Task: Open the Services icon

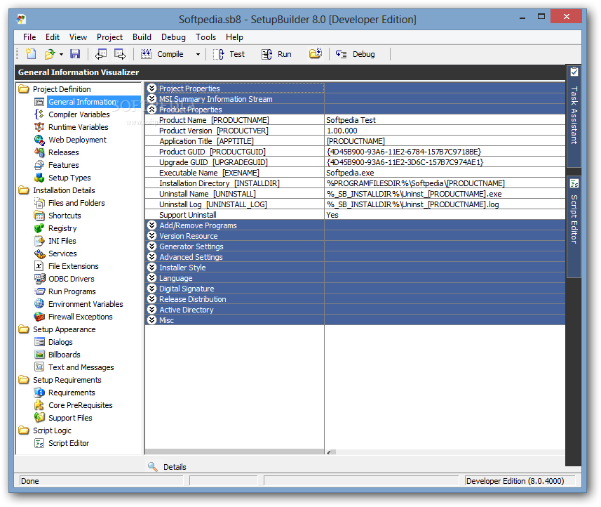Action: (39, 253)
